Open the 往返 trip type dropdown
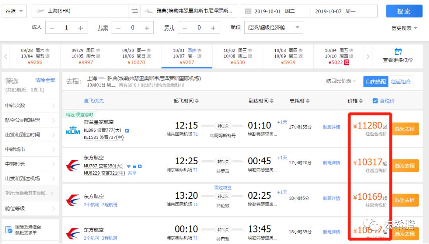 14,11
